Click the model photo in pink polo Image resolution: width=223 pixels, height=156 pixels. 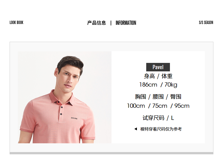point(65,97)
